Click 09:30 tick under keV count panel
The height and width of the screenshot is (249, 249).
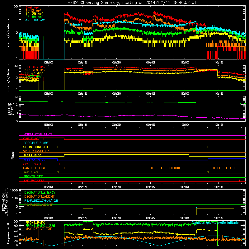click(116, 63)
